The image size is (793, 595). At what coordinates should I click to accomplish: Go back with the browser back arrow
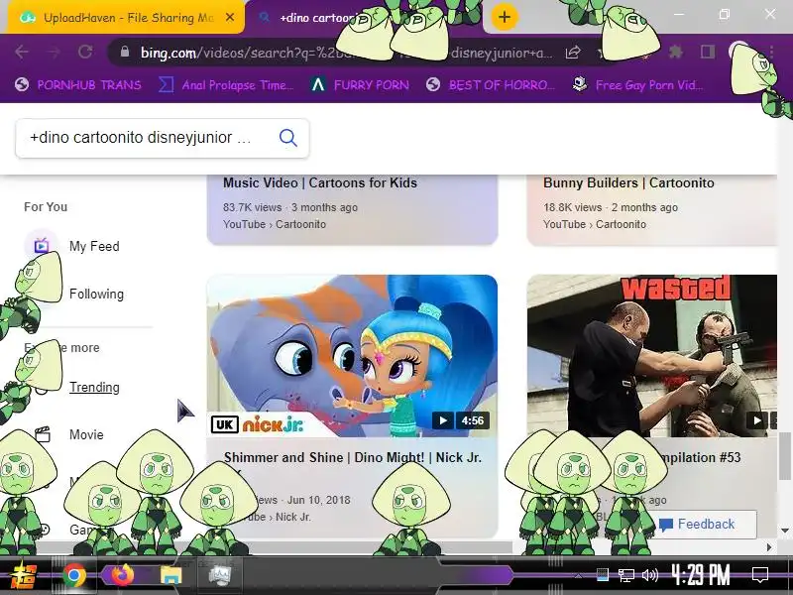[x=22, y=52]
